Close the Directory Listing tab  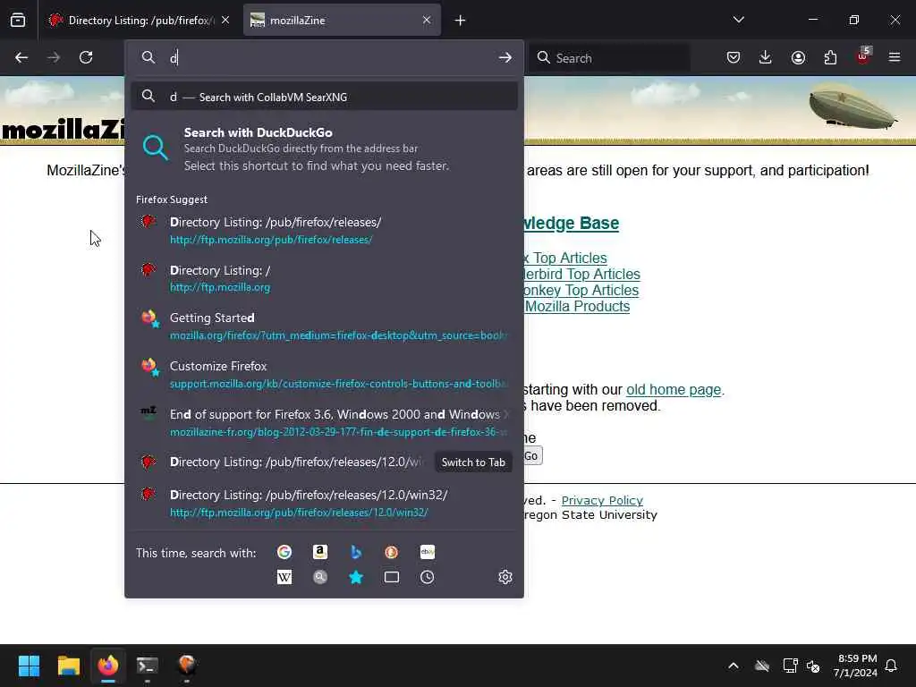tap(225, 21)
